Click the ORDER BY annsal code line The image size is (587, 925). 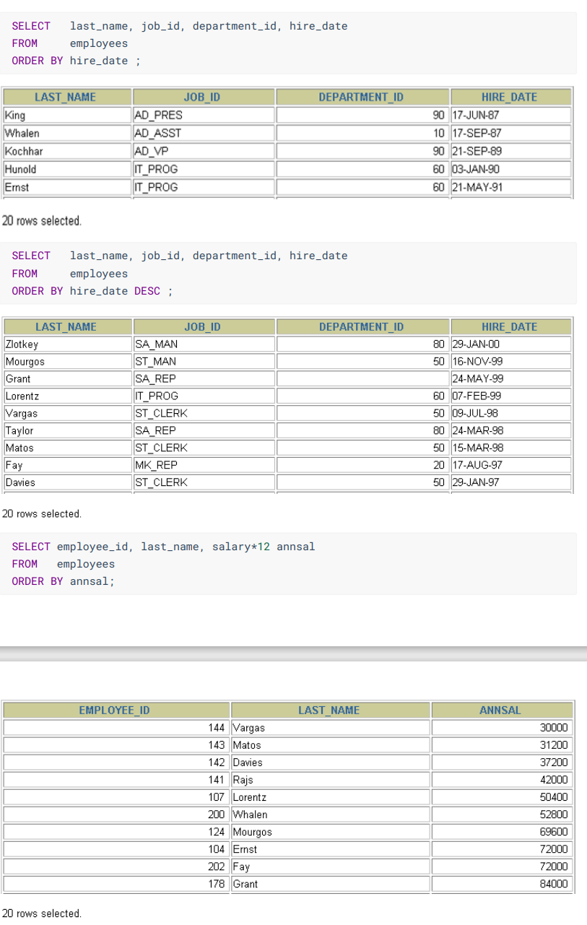pos(63,581)
